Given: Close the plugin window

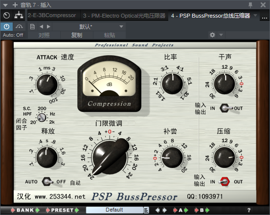Looking at the screenshot, I should [x=263, y=5].
